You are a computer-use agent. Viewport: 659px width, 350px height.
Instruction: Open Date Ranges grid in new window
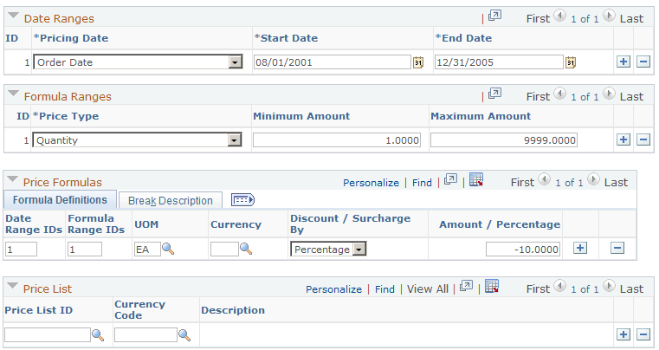click(494, 16)
